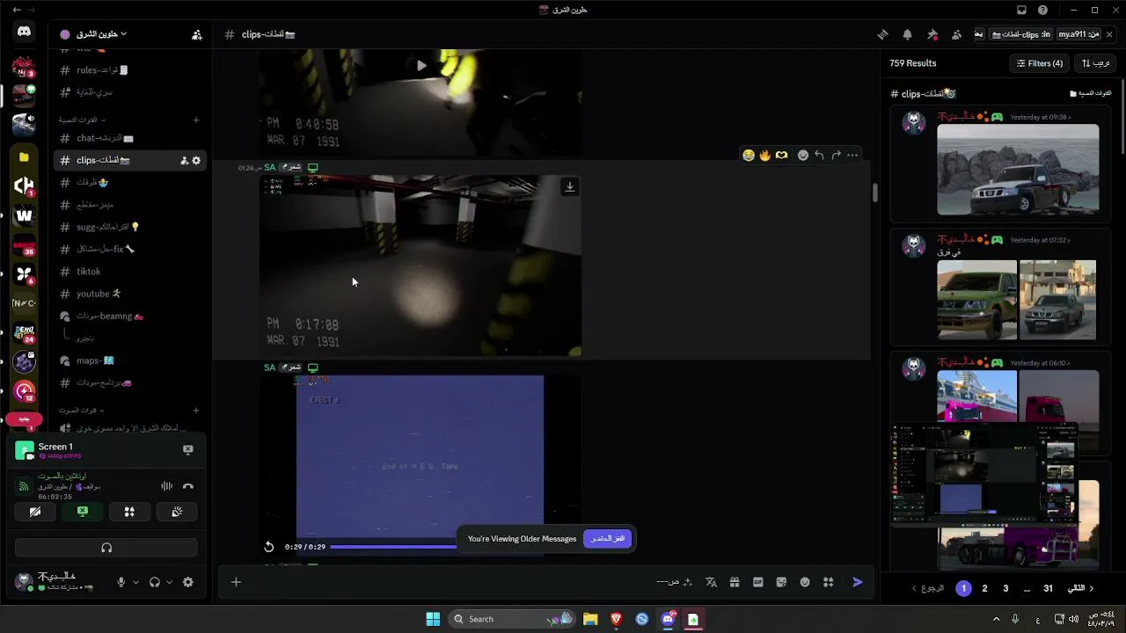This screenshot has height=633, width=1126.
Task: Go to search results page 2
Action: (x=984, y=588)
